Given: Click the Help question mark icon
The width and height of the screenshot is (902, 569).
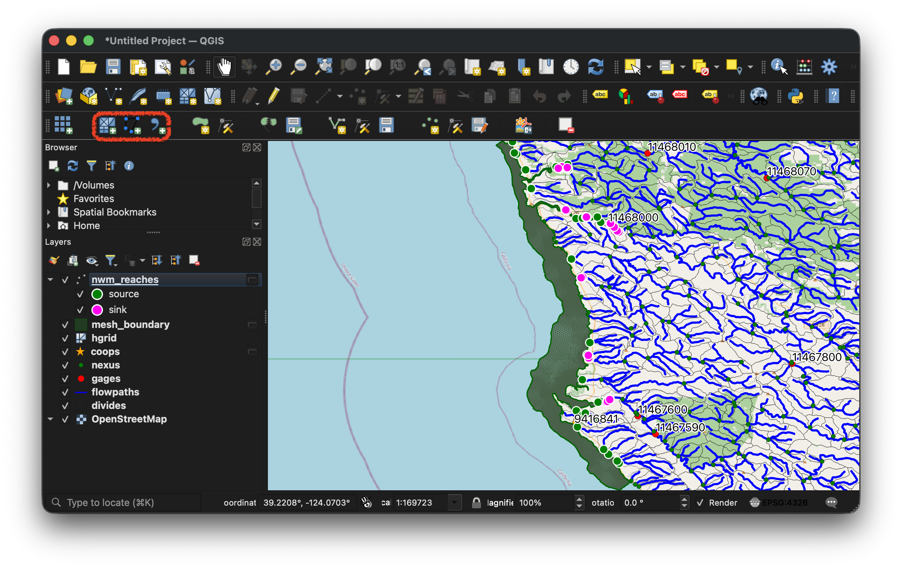Looking at the screenshot, I should [x=833, y=96].
